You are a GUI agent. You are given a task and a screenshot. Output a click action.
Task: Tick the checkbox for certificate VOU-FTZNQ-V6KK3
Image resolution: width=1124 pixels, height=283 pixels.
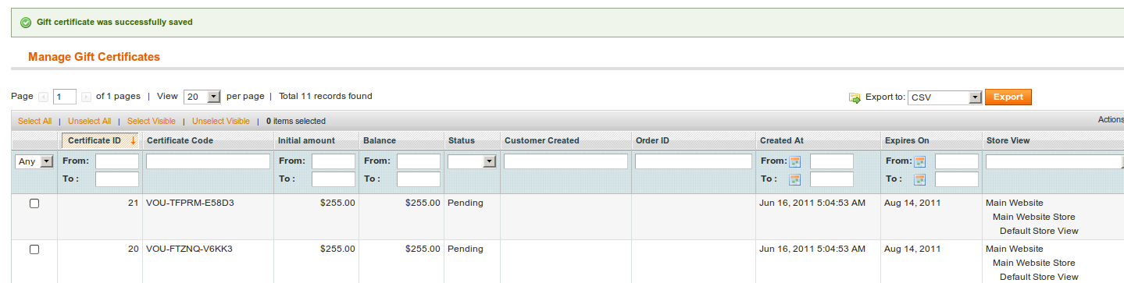34,249
